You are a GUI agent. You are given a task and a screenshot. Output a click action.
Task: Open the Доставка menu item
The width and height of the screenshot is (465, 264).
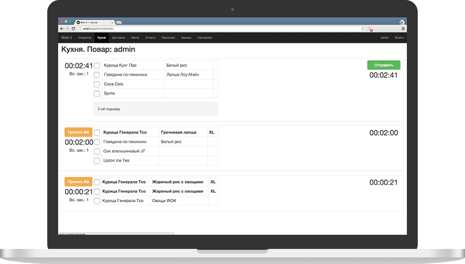(119, 38)
